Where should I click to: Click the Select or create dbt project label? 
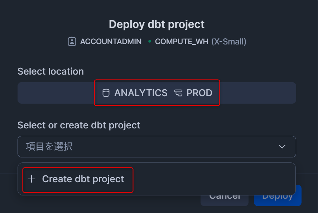coord(79,125)
